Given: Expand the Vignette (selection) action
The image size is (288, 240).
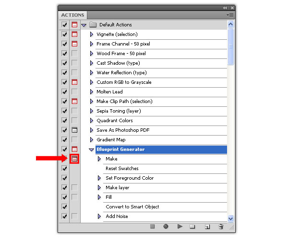Looking at the screenshot, I should [x=92, y=34].
